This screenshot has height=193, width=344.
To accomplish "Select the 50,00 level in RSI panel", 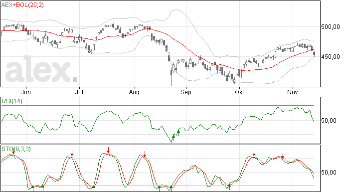I will click(x=329, y=121).
